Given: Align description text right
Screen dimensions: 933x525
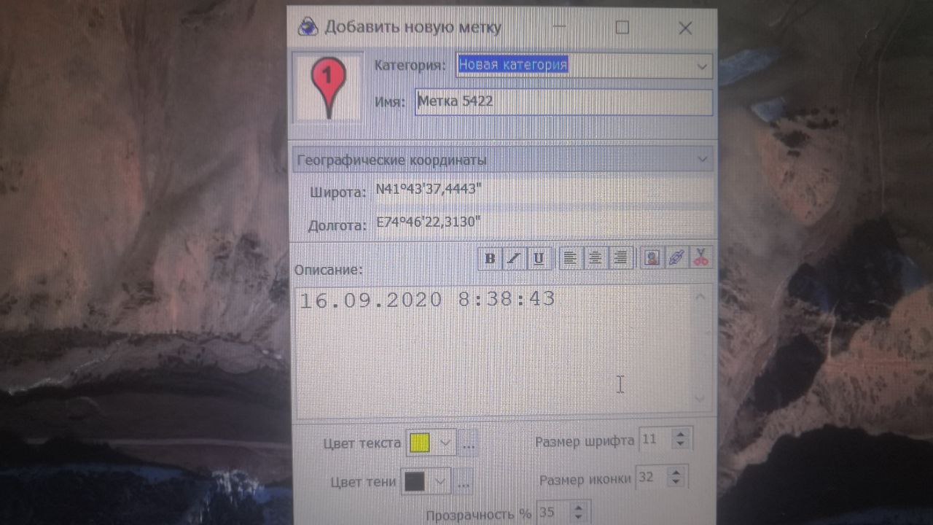Looking at the screenshot, I should pyautogui.click(x=620, y=258).
